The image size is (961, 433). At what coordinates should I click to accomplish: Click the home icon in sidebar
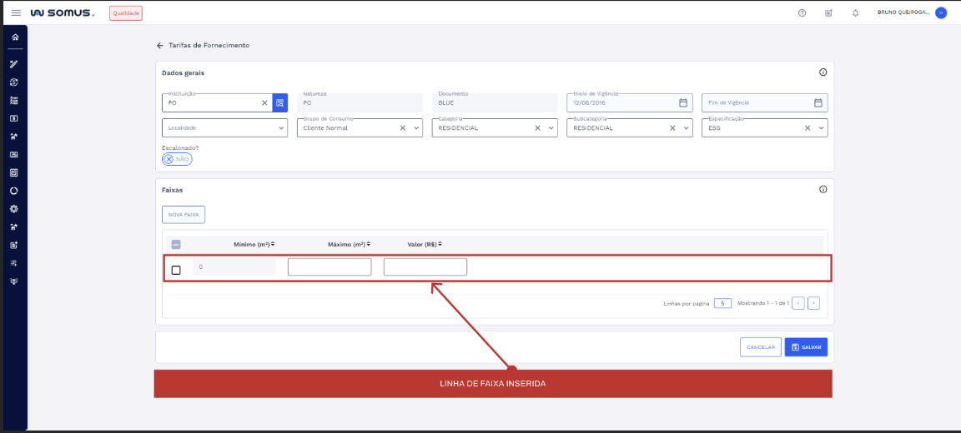coord(14,37)
